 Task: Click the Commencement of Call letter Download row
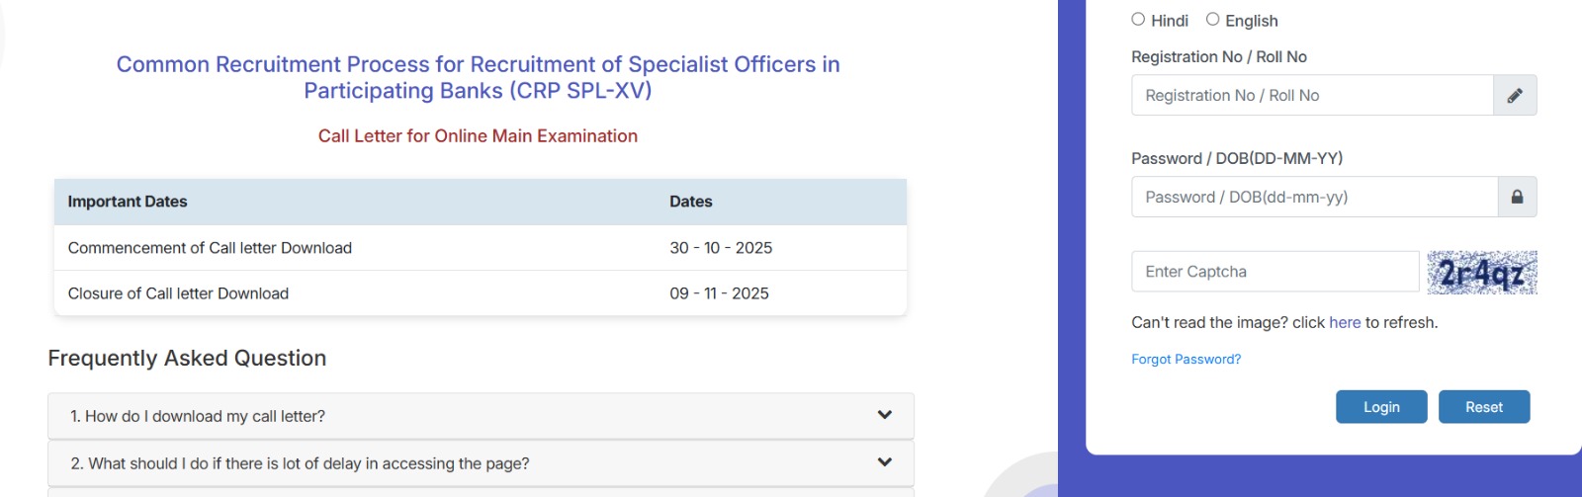210,248
